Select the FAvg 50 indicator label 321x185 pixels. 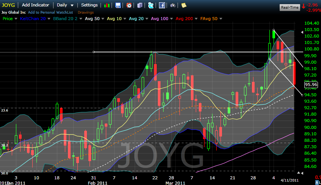pos(209,19)
